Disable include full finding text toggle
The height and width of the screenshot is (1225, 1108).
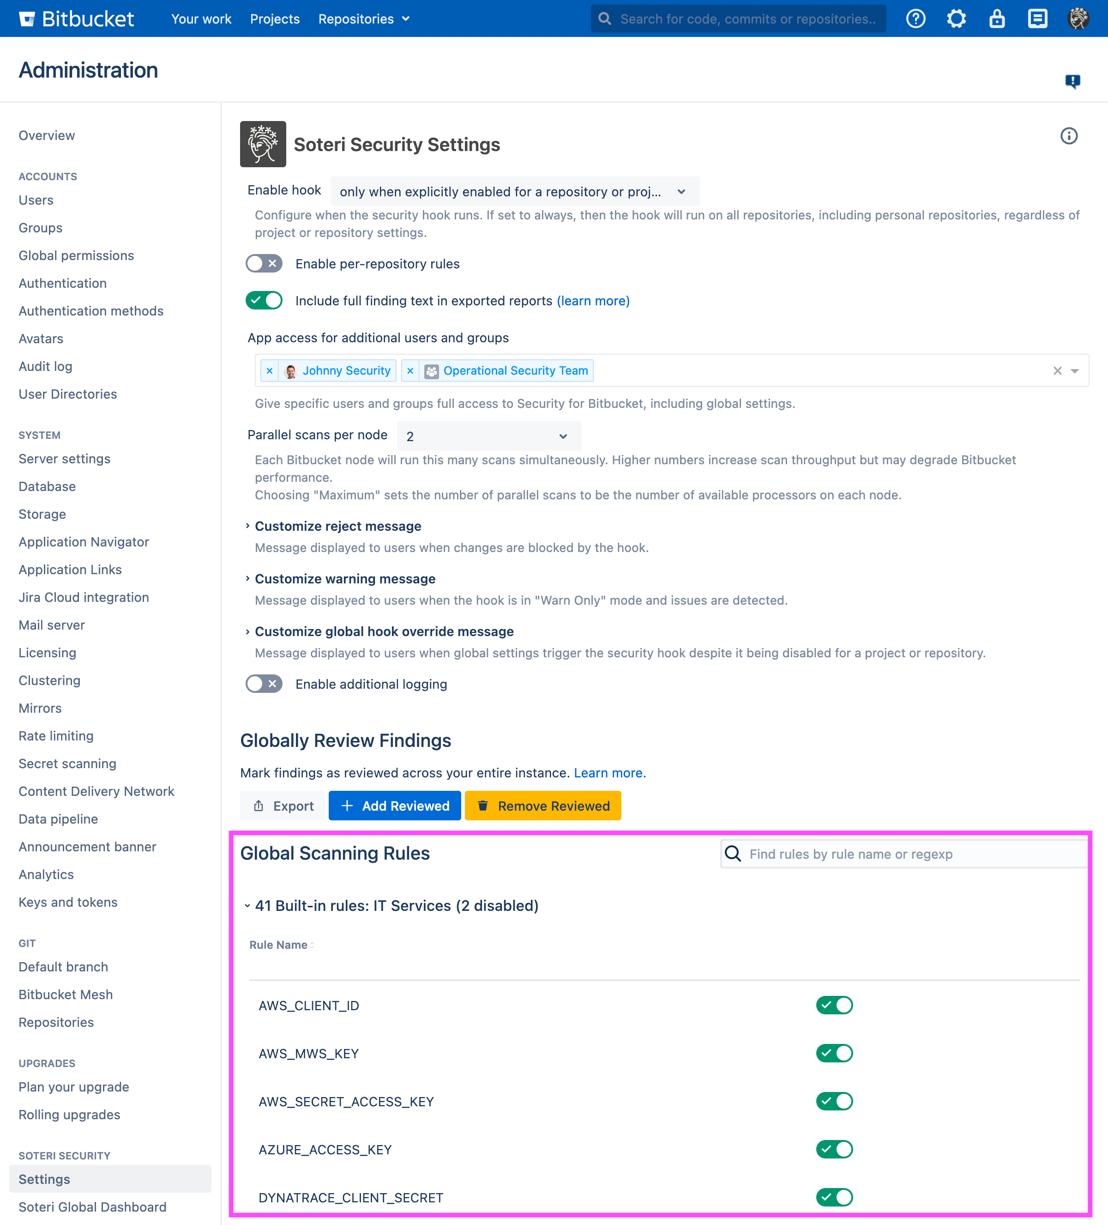(264, 301)
